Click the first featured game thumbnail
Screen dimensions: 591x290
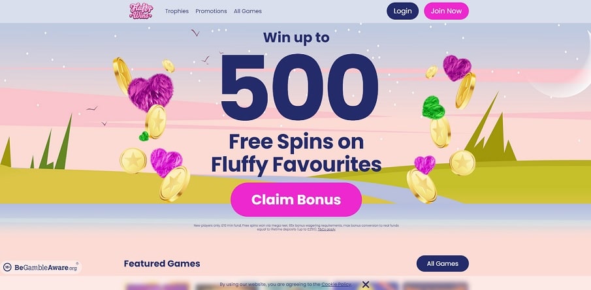pos(157,286)
